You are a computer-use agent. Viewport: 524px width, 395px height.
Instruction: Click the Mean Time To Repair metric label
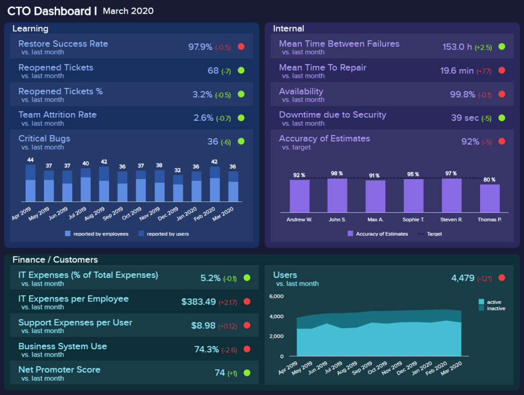(322, 67)
